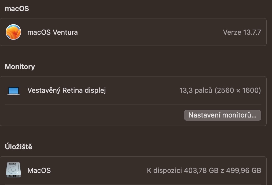Viewport: 272px width, 185px height.
Task: Click the Monitory section heading
Action: point(20,67)
